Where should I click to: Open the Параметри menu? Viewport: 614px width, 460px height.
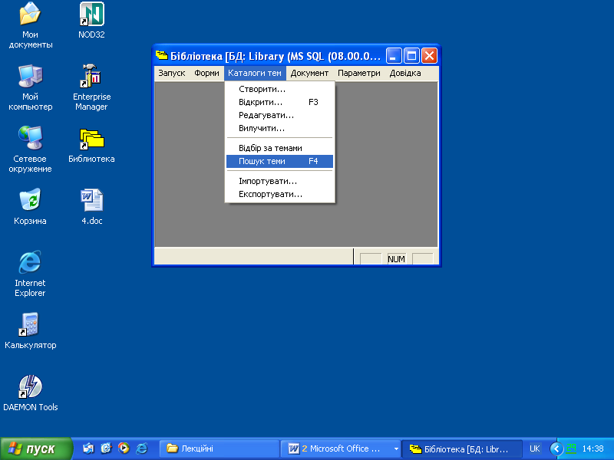tap(359, 73)
